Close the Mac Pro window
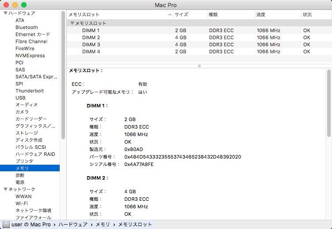This screenshot has width=332, height=229. (x=6, y=5)
